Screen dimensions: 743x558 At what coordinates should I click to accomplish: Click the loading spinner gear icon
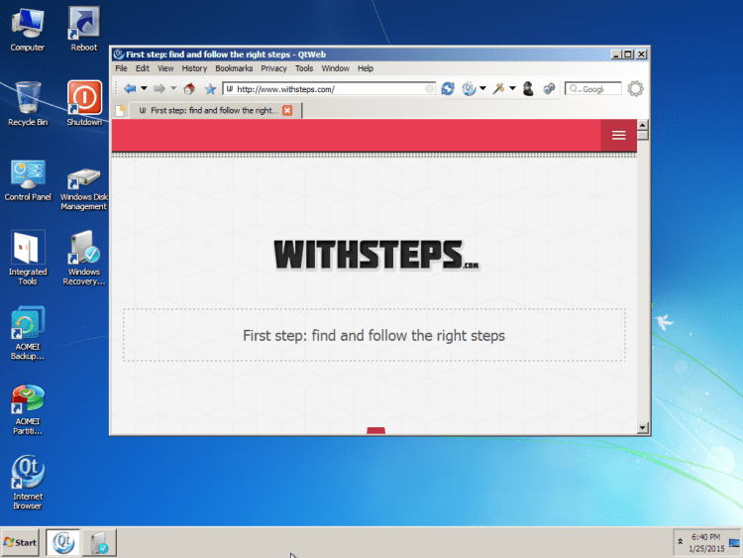tap(635, 88)
